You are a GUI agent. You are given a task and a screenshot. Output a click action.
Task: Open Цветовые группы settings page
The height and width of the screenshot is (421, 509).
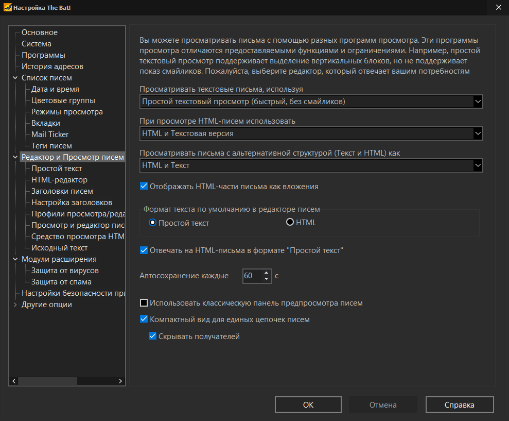click(63, 100)
